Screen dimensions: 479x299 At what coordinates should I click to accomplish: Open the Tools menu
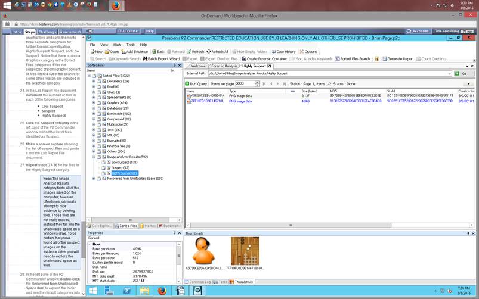(131, 45)
